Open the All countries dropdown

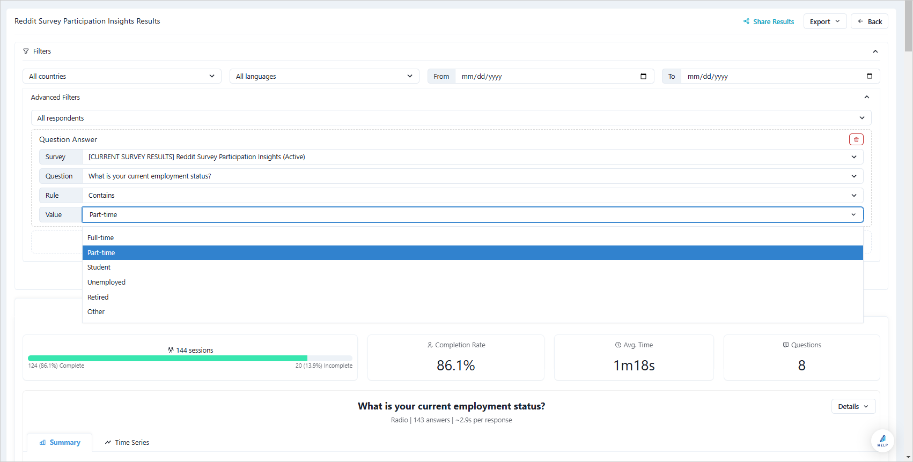pos(122,76)
